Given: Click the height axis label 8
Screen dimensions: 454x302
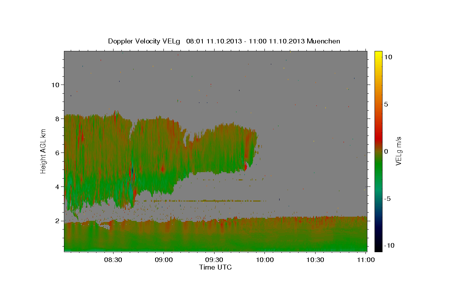Looking at the screenshot, I should click(x=57, y=119).
